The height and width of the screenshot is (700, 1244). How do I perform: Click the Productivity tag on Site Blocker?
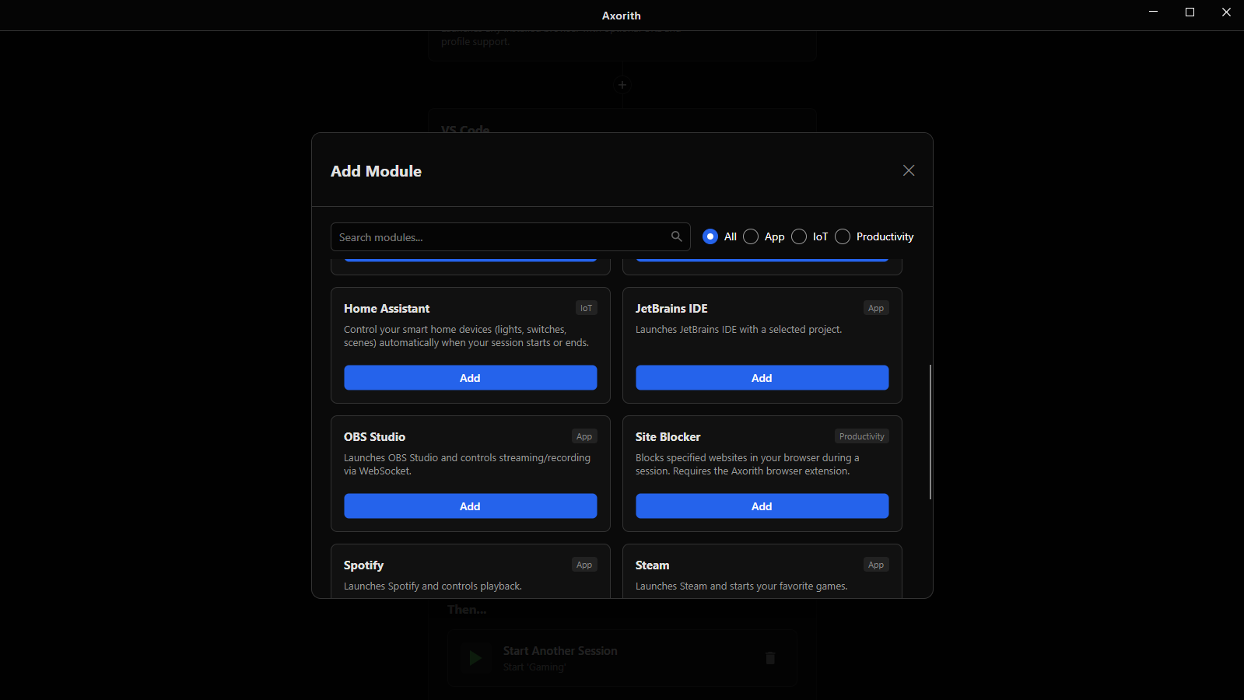[x=862, y=436]
